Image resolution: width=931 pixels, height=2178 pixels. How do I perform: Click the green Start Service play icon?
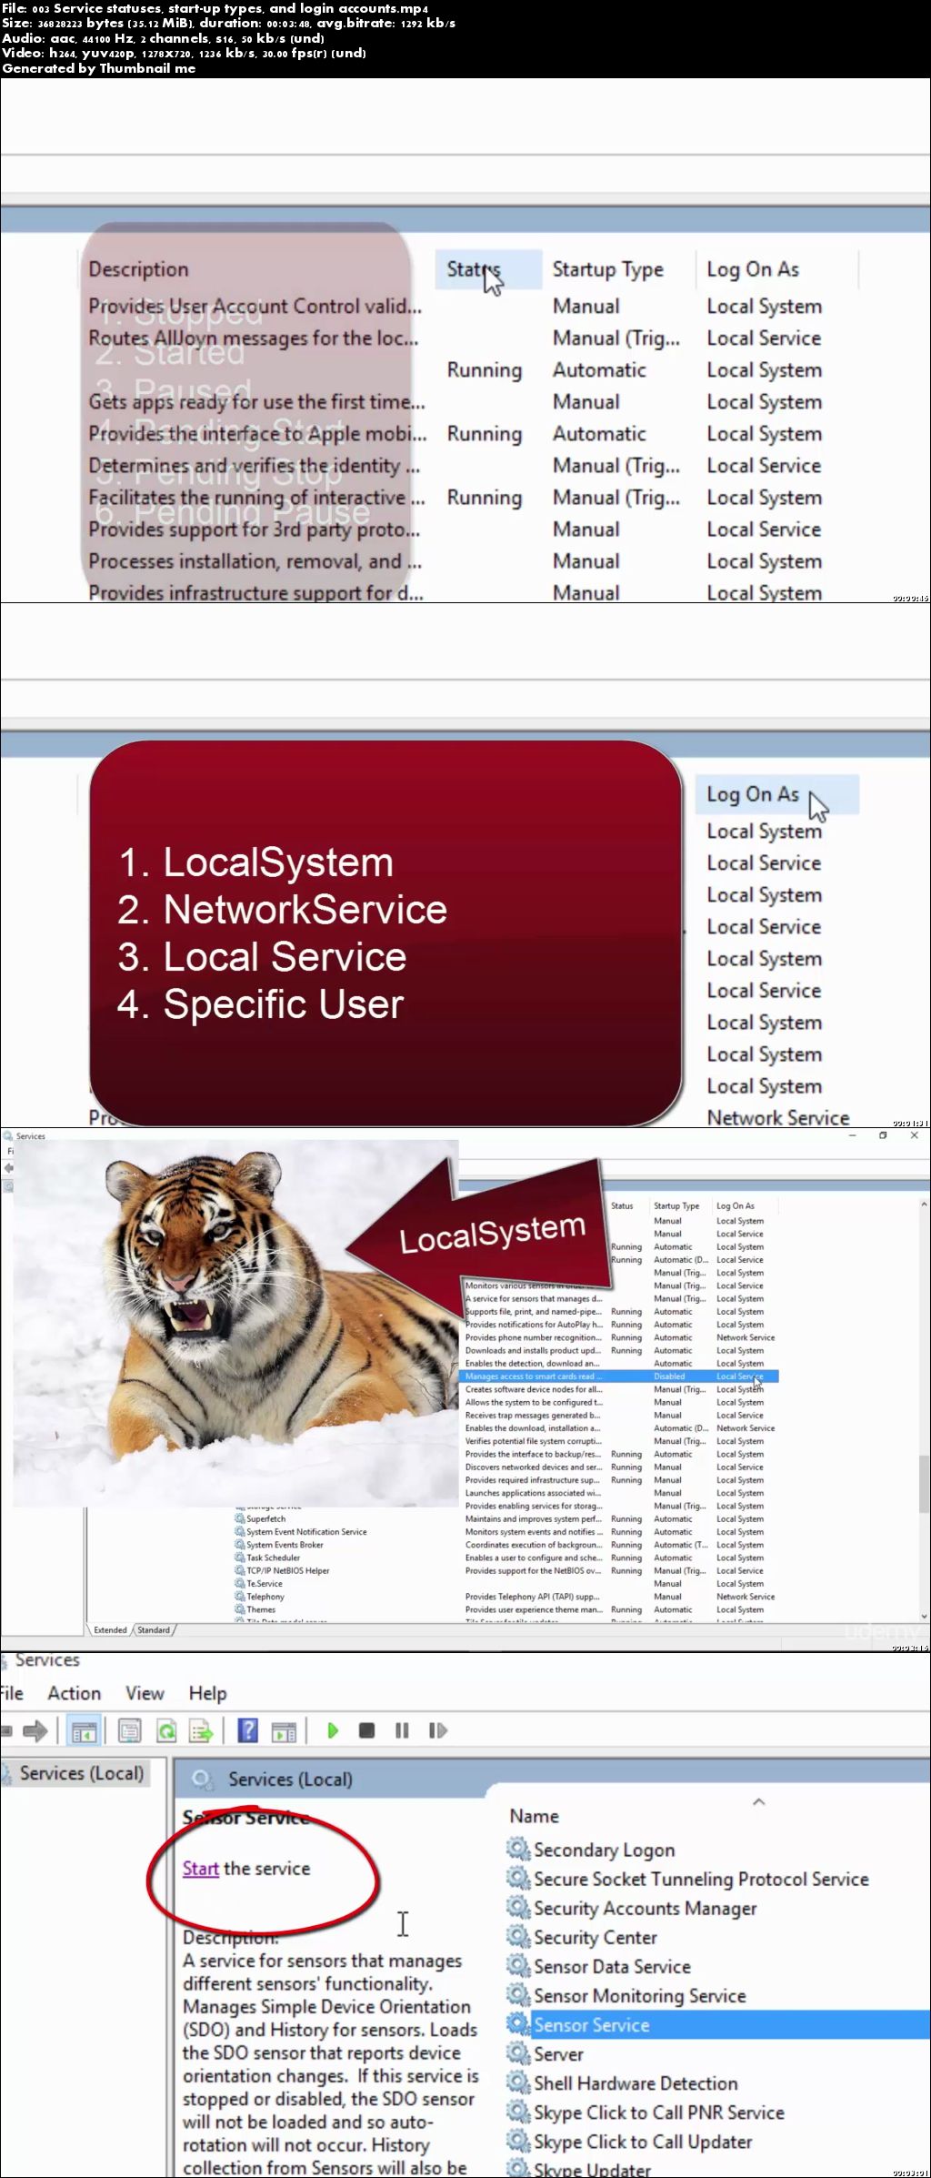333,1730
